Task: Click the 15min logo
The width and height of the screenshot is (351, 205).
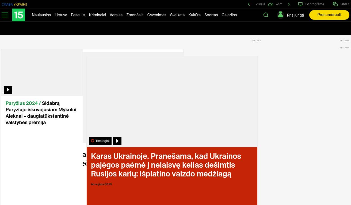Action: [x=19, y=15]
